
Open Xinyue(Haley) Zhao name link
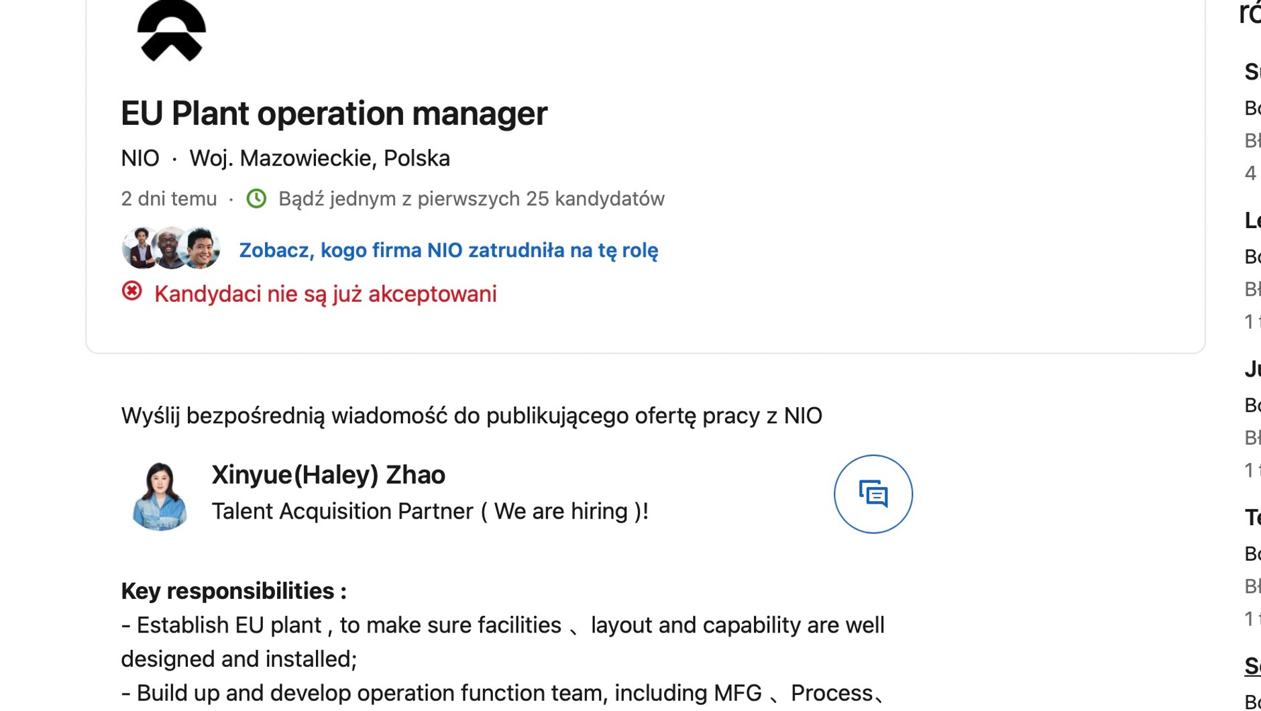coord(329,475)
